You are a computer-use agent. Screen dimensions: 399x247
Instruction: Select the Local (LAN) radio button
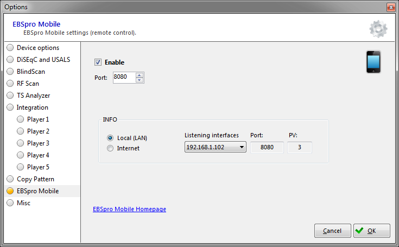110,138
